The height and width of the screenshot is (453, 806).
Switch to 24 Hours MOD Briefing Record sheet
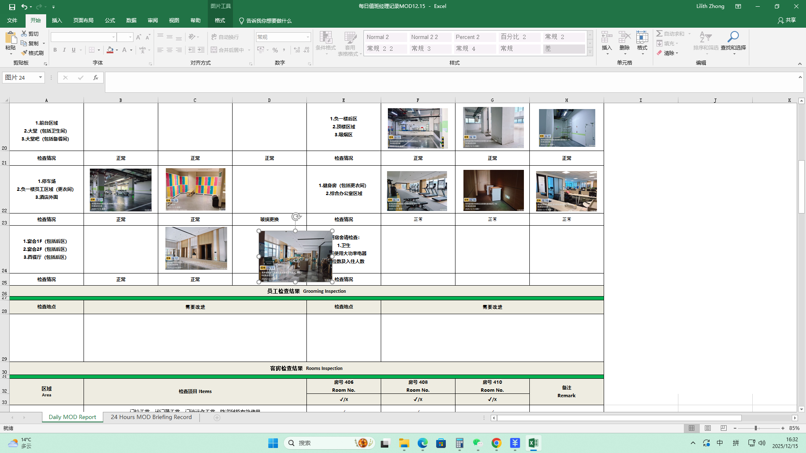click(151, 417)
